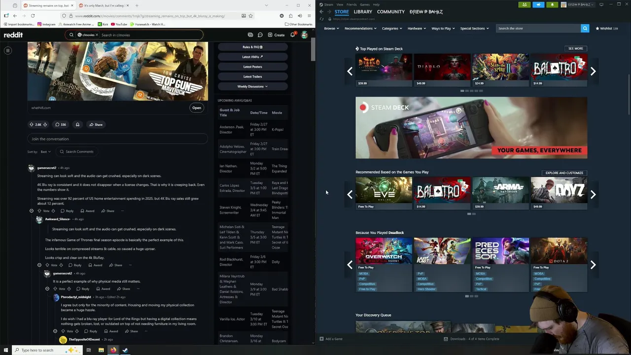Click EXPLORE AND CUSTOMIZE button
Screen dimensions: 631x355
pos(564,173)
